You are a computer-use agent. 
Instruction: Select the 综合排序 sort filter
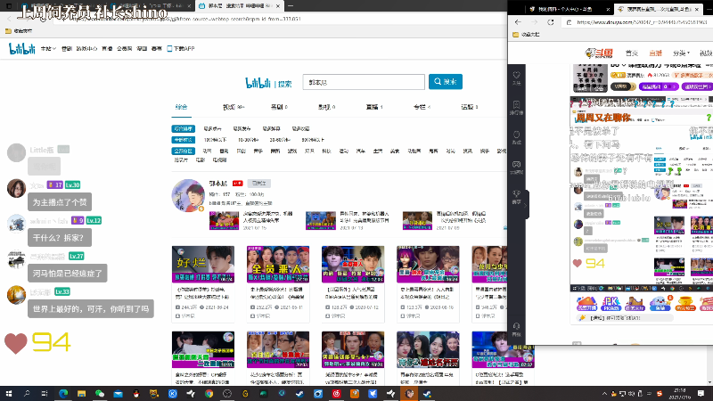[184, 128]
